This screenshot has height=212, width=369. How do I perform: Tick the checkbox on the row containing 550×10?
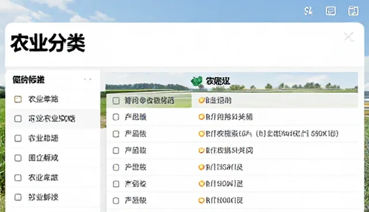pyautogui.click(x=116, y=134)
